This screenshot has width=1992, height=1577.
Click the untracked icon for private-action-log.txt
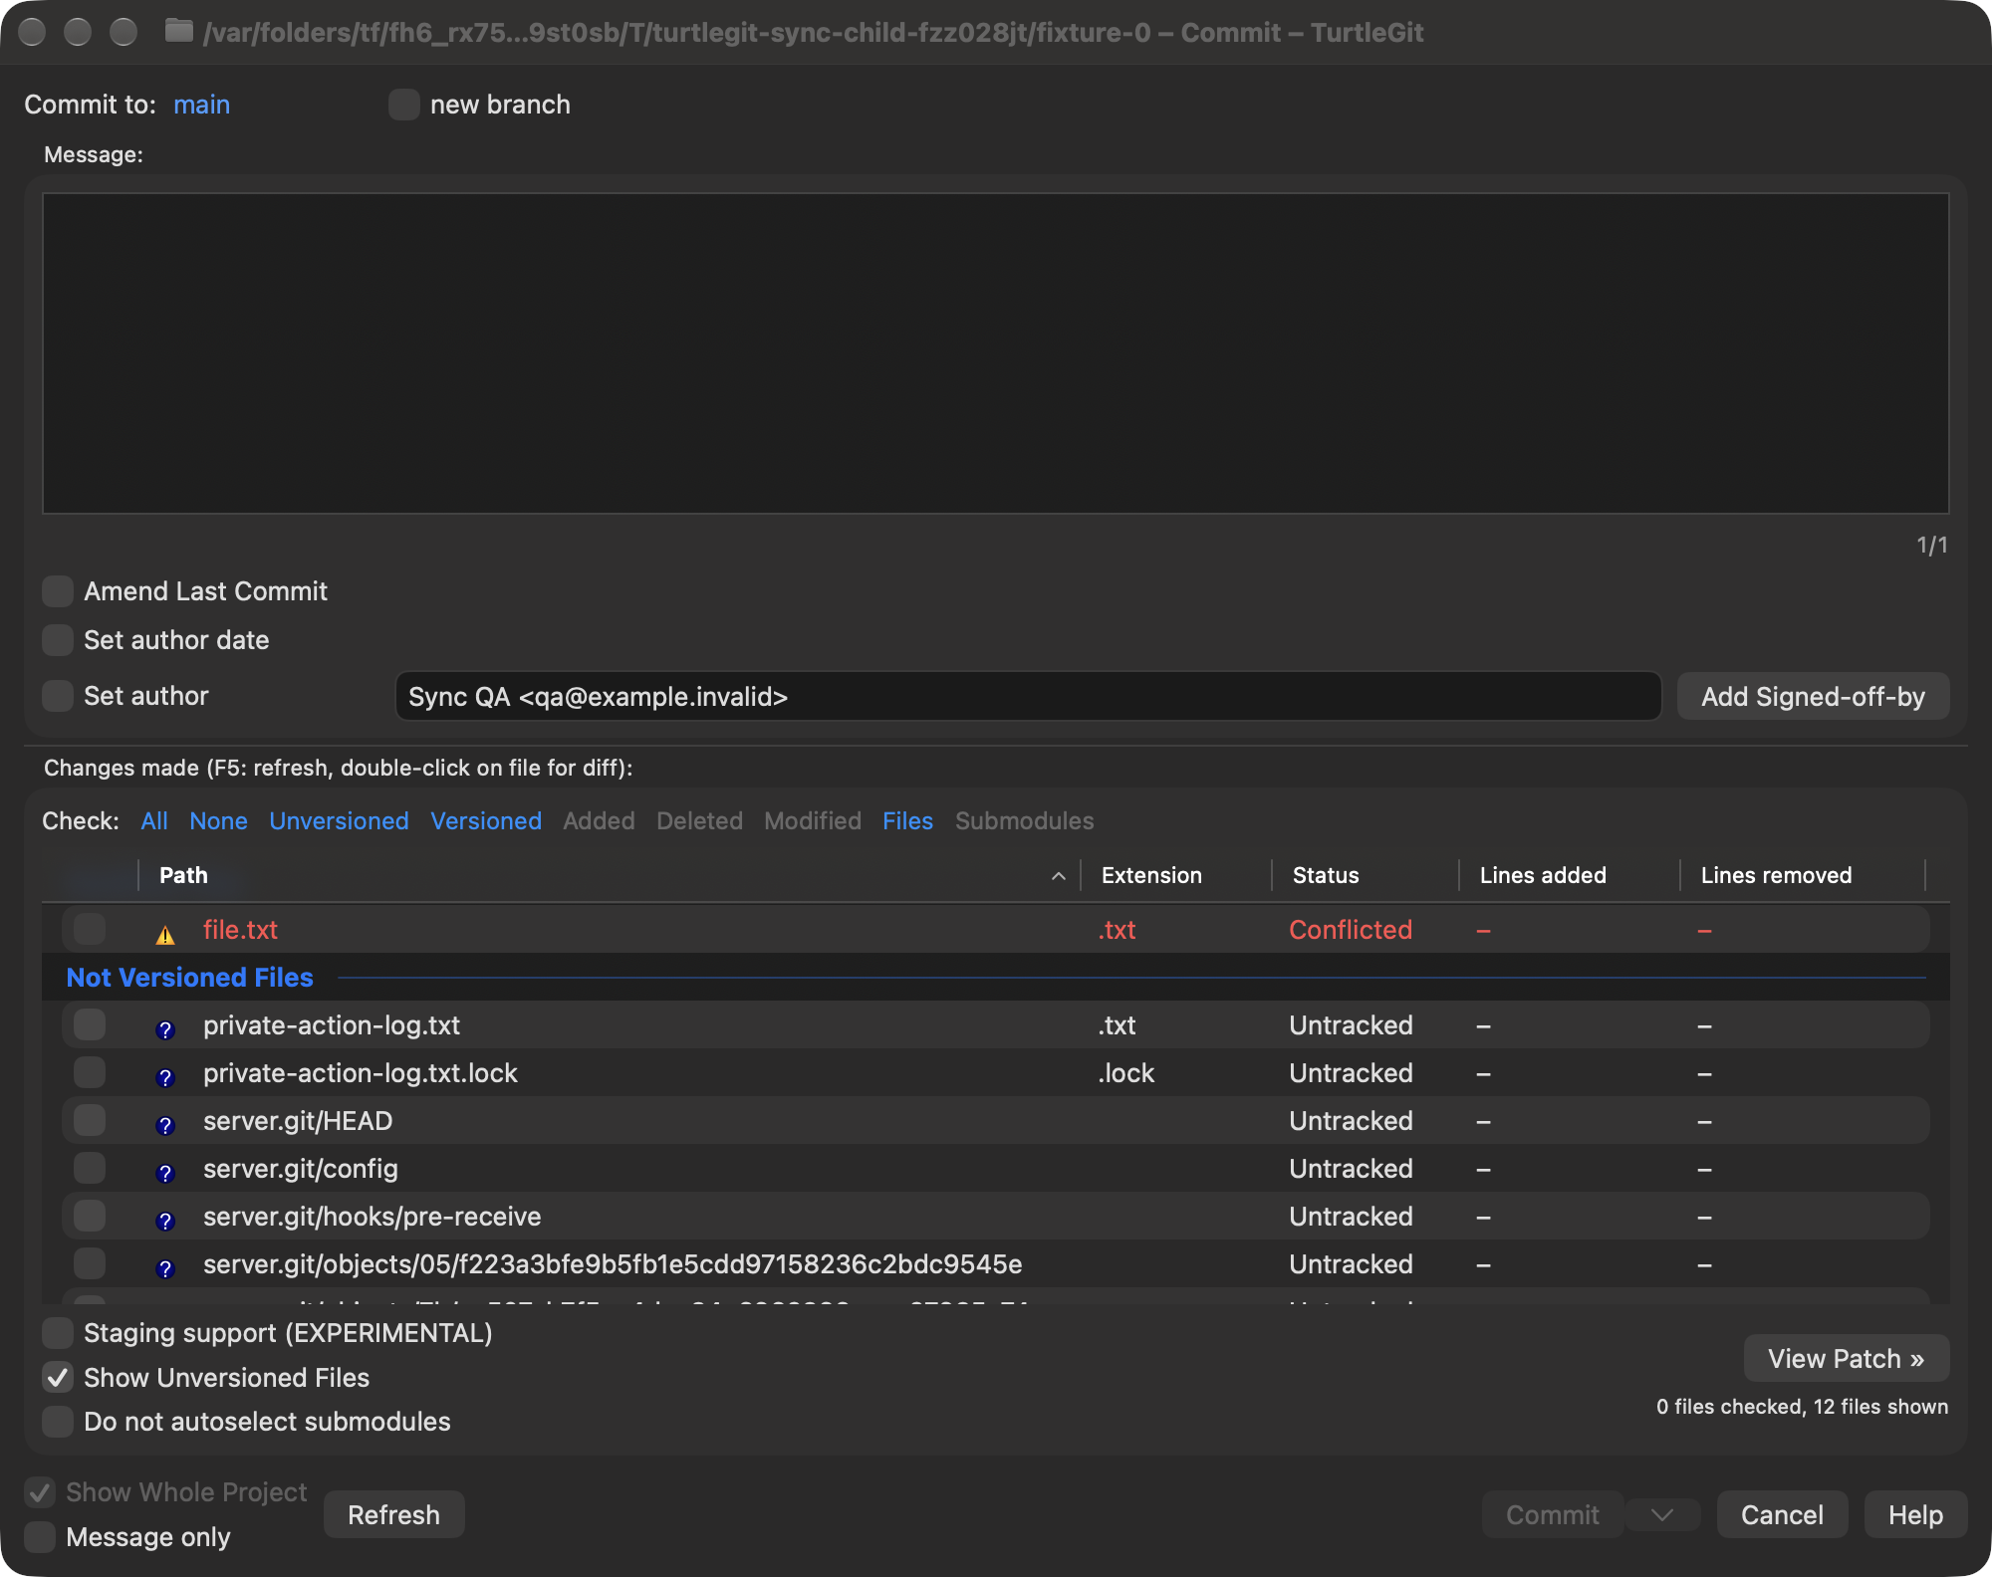[165, 1029]
